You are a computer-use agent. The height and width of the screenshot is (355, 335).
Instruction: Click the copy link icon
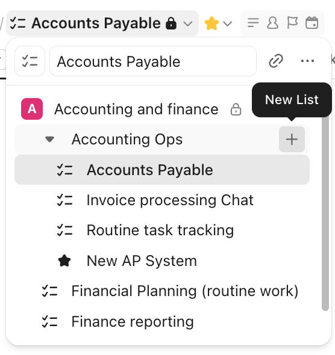click(276, 61)
